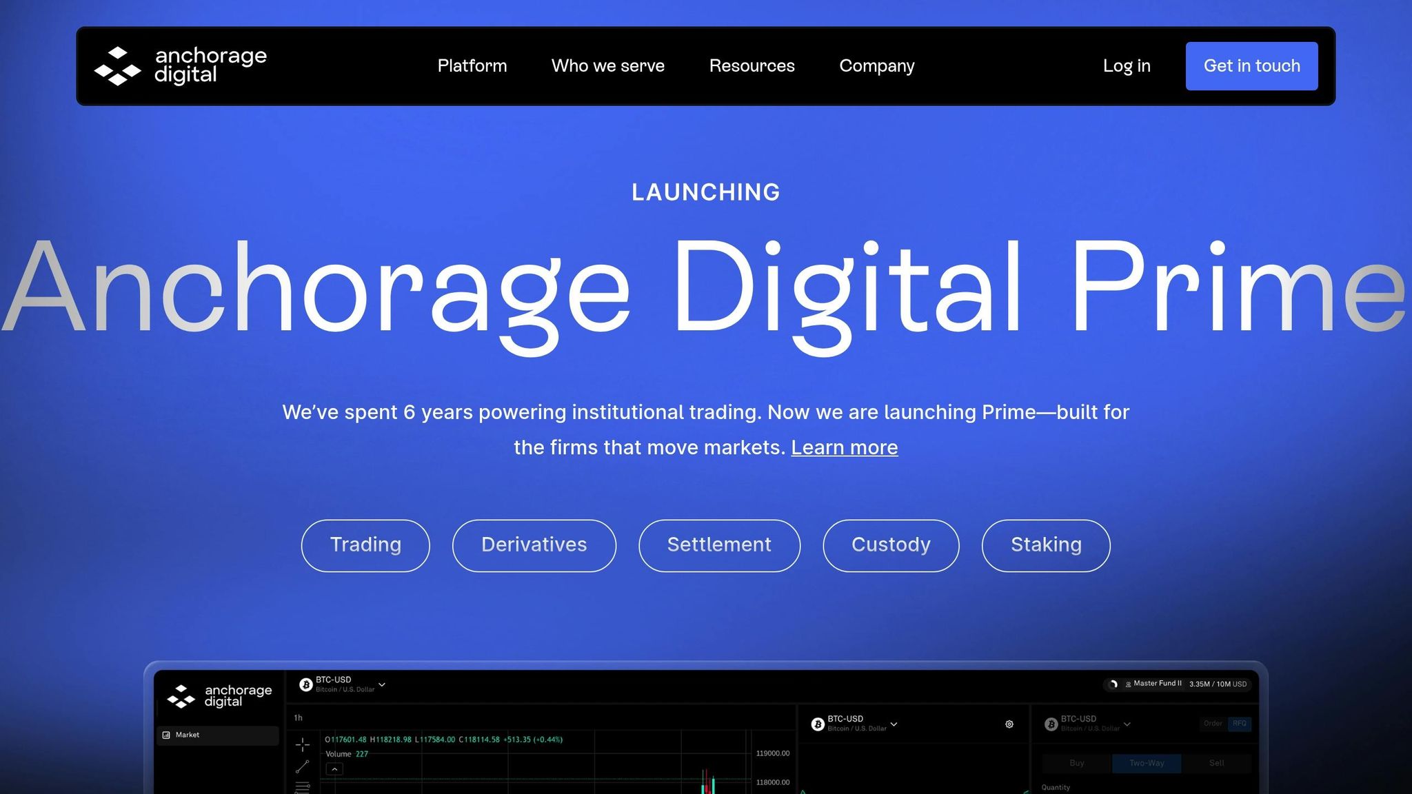Click the Get in touch button
Viewport: 1412px width, 794px height.
tap(1251, 65)
